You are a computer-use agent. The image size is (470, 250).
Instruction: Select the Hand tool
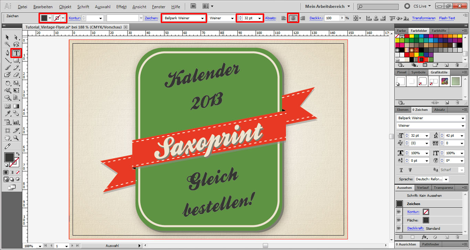click(7, 138)
